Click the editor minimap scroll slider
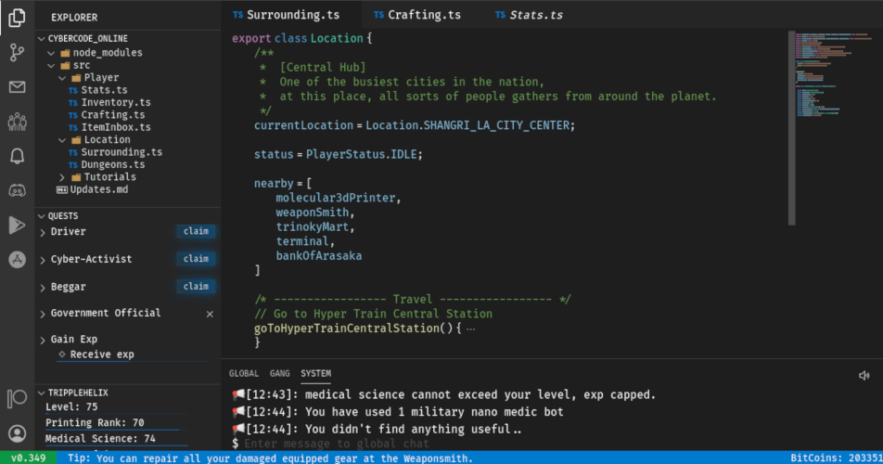The width and height of the screenshot is (883, 464). pyautogui.click(x=791, y=128)
